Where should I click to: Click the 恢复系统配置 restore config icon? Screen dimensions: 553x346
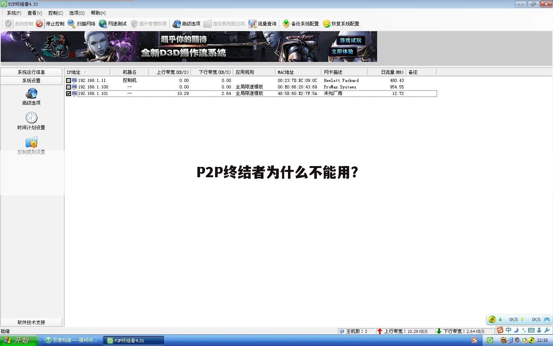click(342, 23)
